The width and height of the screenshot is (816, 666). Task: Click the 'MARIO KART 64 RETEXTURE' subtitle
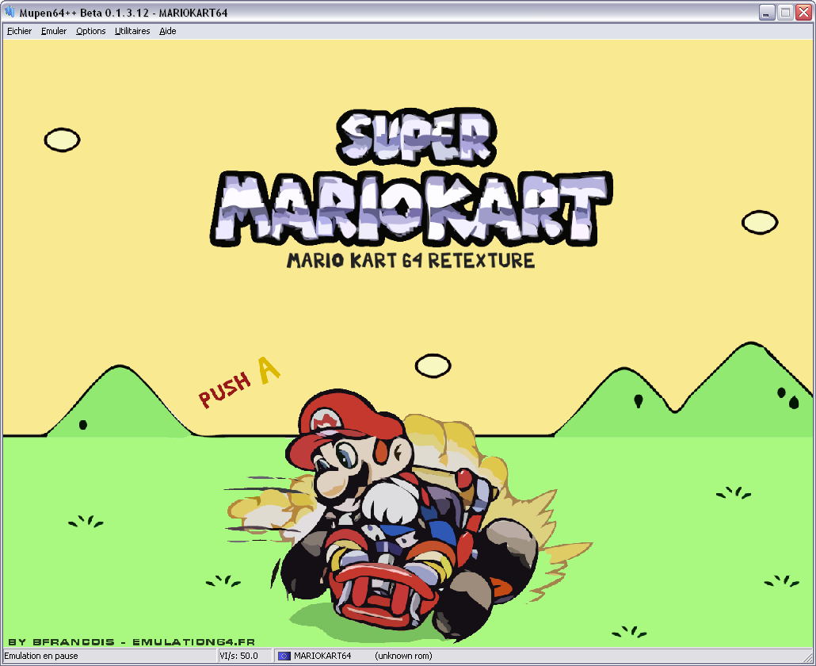pyautogui.click(x=410, y=260)
